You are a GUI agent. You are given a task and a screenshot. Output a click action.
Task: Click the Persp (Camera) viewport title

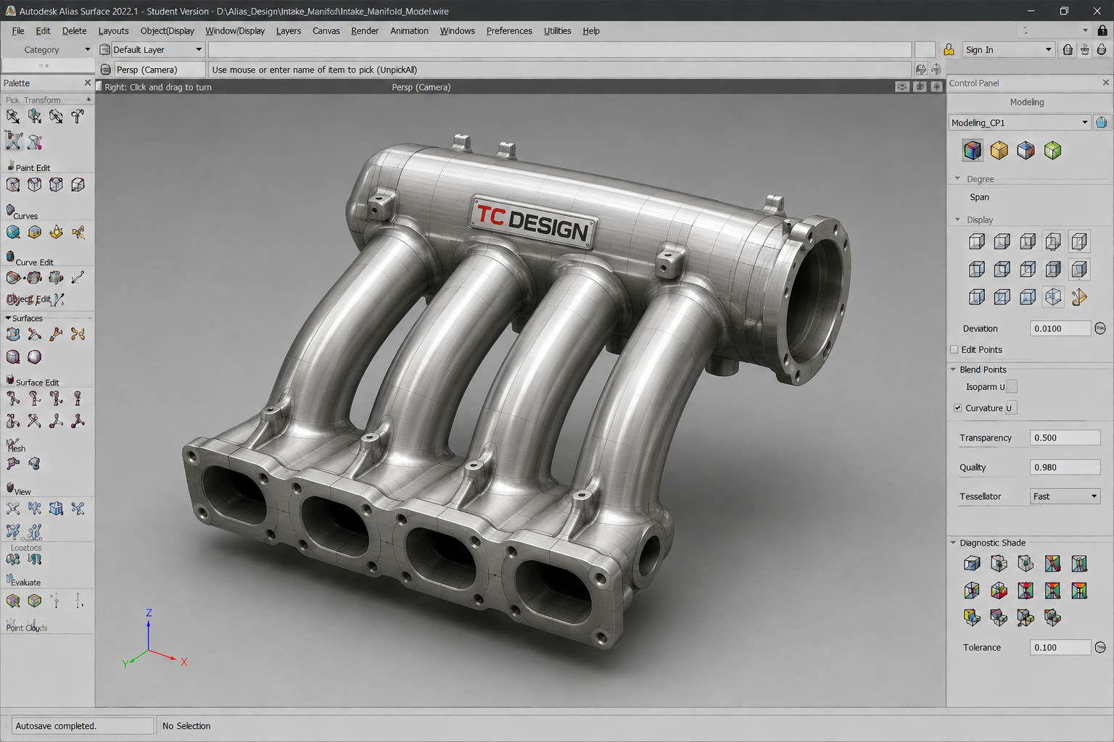(x=421, y=87)
